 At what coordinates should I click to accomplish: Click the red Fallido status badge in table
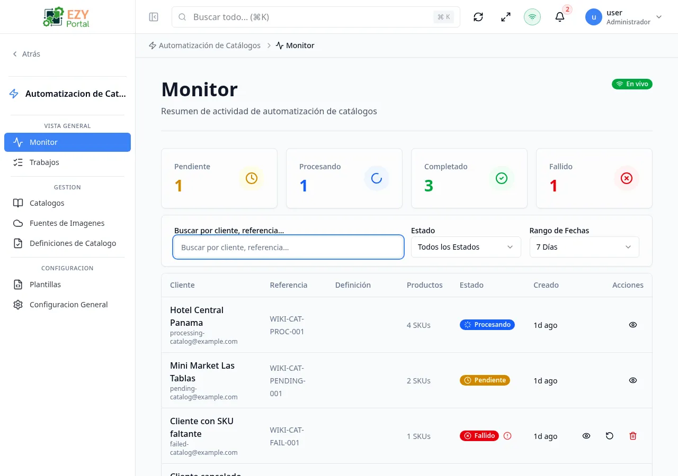tap(479, 436)
